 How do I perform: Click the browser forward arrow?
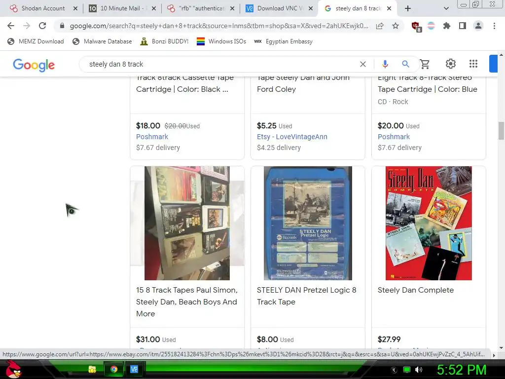27,26
